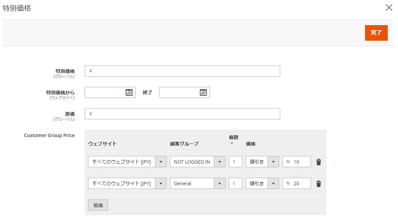Viewport: 398px width, 216px height.
Task: Click the 終了 end date field
Action: coord(179,93)
